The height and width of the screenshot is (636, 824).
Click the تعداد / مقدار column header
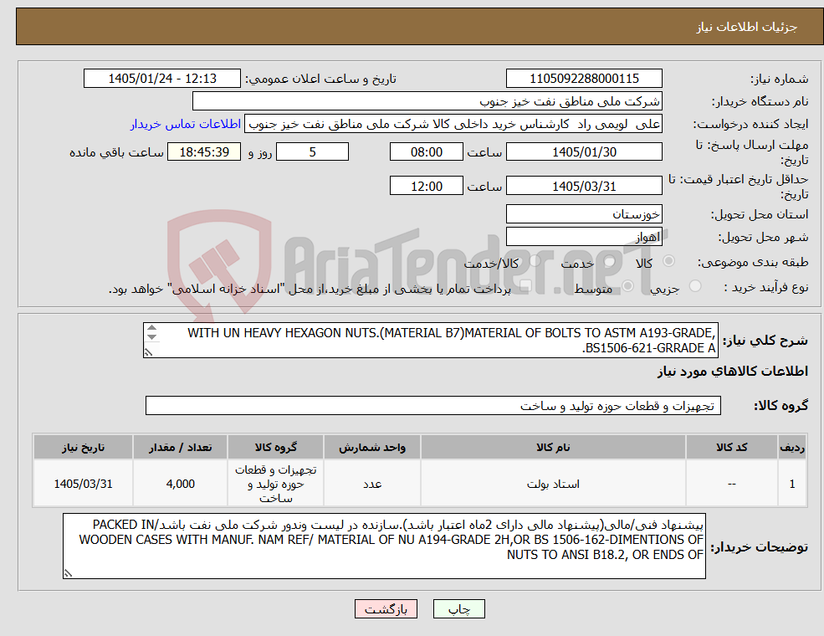point(180,448)
